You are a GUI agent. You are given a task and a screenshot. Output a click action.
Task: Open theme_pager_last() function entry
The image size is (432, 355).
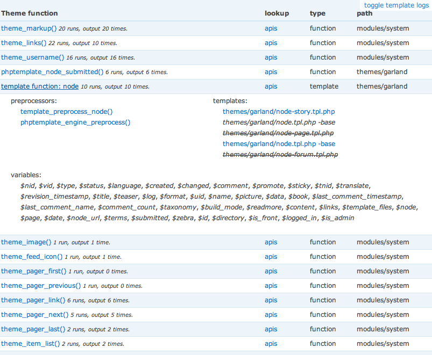click(x=33, y=329)
